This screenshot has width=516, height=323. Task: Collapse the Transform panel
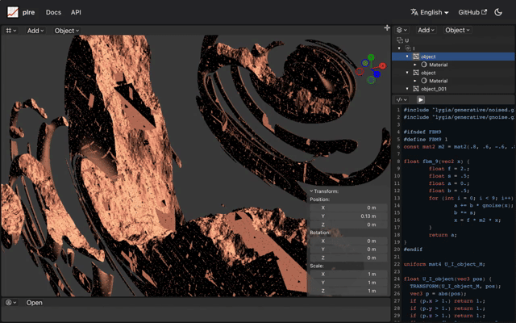coord(311,191)
